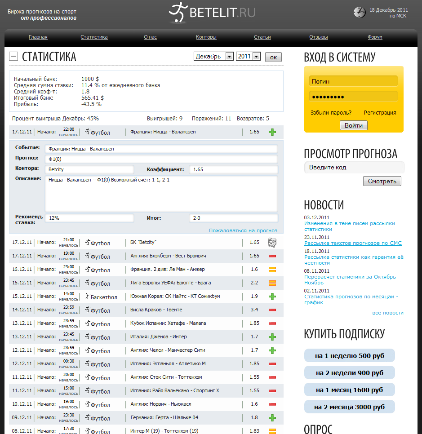Open the Регистрация link

click(x=380, y=113)
